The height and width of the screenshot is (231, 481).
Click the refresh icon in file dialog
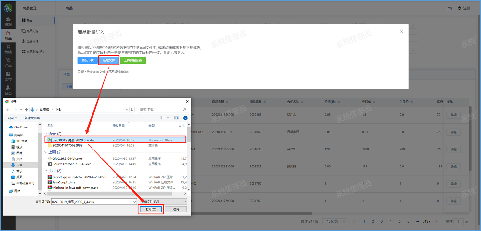[132, 110]
